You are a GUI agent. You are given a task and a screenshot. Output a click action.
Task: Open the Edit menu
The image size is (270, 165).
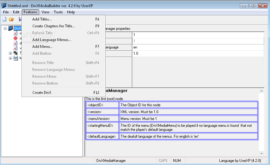(x=16, y=12)
